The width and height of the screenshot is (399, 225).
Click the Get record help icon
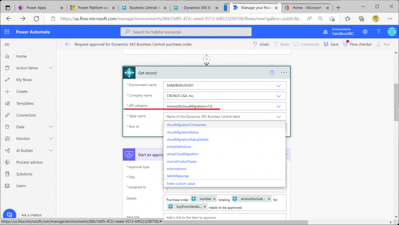[272, 73]
